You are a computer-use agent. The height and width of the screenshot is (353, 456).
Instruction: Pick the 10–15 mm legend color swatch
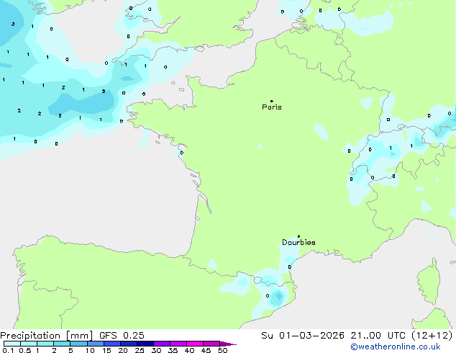click(x=95, y=344)
